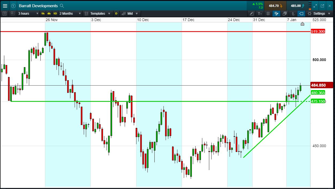
Task: Click the 24 Dec date label
Action: click(x=234, y=20)
